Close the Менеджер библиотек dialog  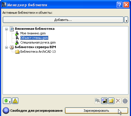[126, 5]
